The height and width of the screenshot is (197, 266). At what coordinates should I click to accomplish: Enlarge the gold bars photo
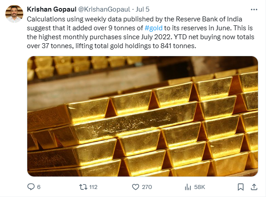[x=143, y=116]
